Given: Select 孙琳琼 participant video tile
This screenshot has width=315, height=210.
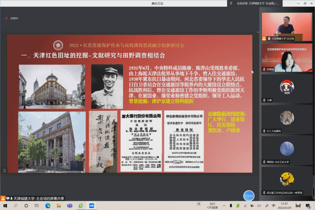Looking at the screenshot, I should tap(287, 58).
